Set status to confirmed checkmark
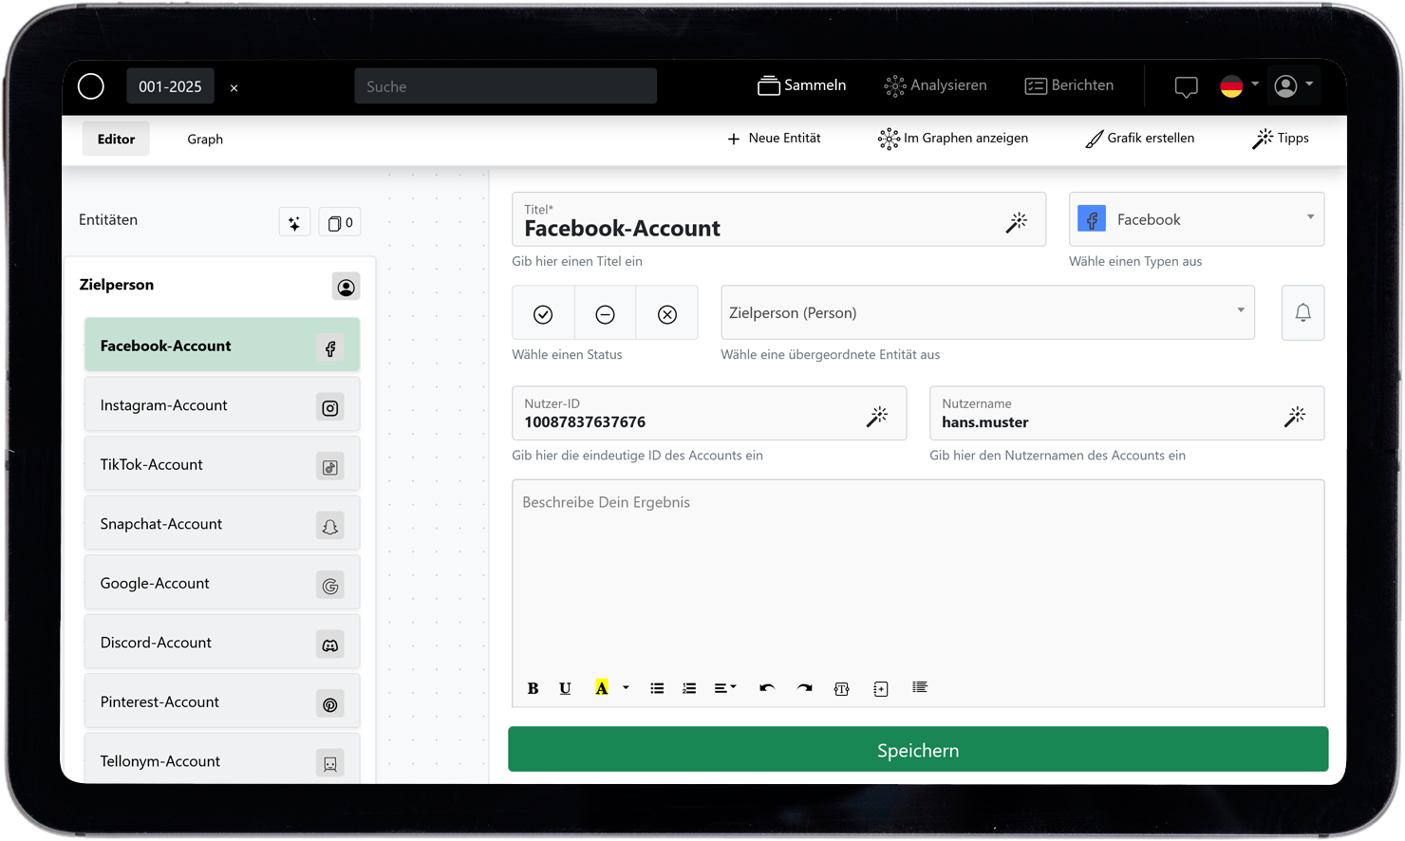Screen dimensions: 1405x841 click(x=543, y=314)
